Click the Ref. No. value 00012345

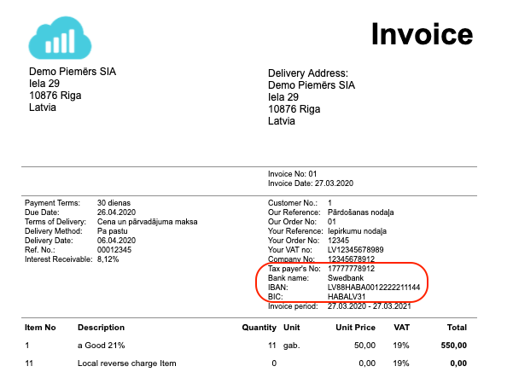[115, 249]
